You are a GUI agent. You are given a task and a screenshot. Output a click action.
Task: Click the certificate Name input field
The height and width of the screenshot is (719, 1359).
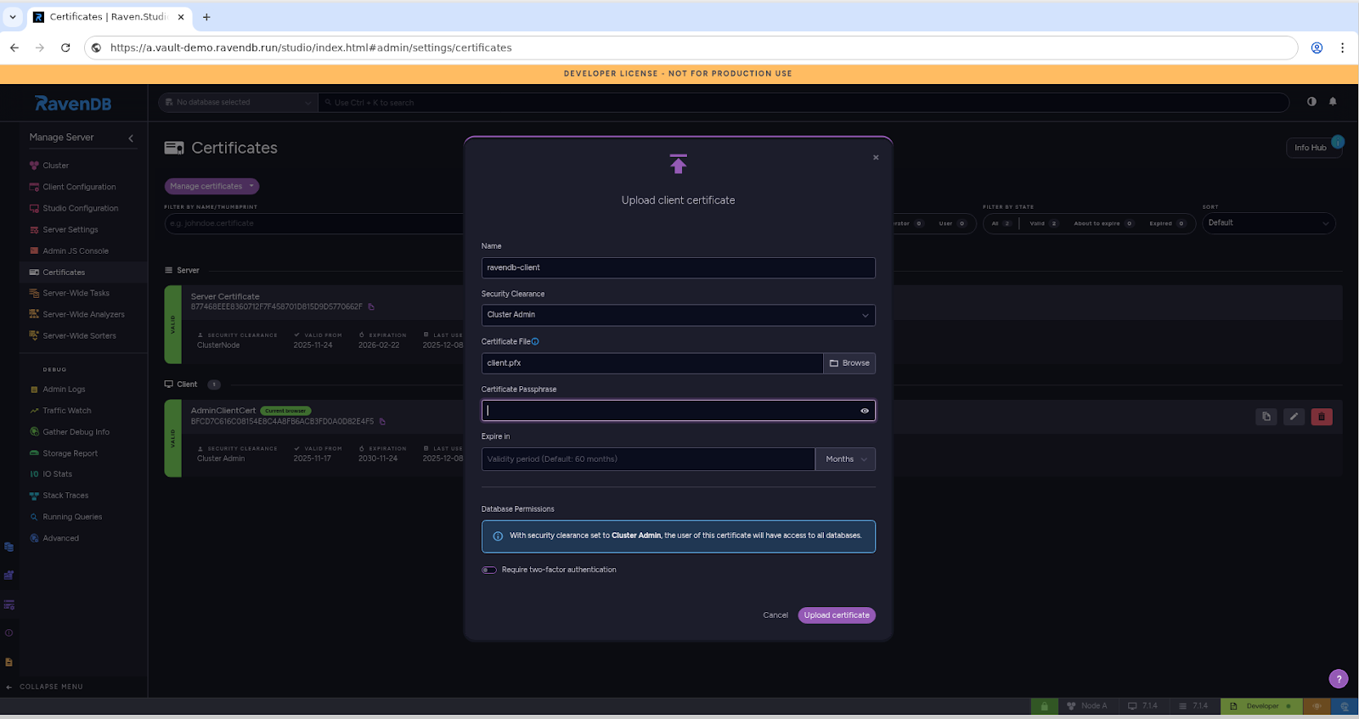(x=678, y=268)
